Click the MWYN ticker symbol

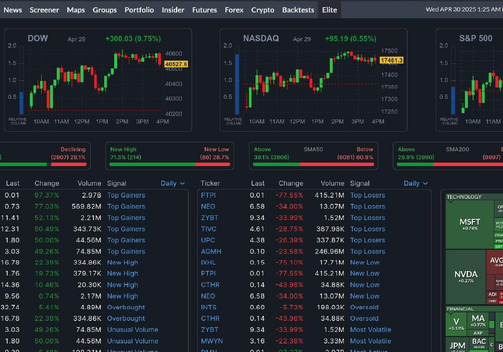coord(212,341)
